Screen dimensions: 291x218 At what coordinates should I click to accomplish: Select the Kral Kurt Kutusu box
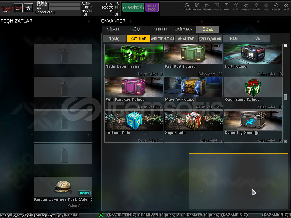tap(193, 60)
